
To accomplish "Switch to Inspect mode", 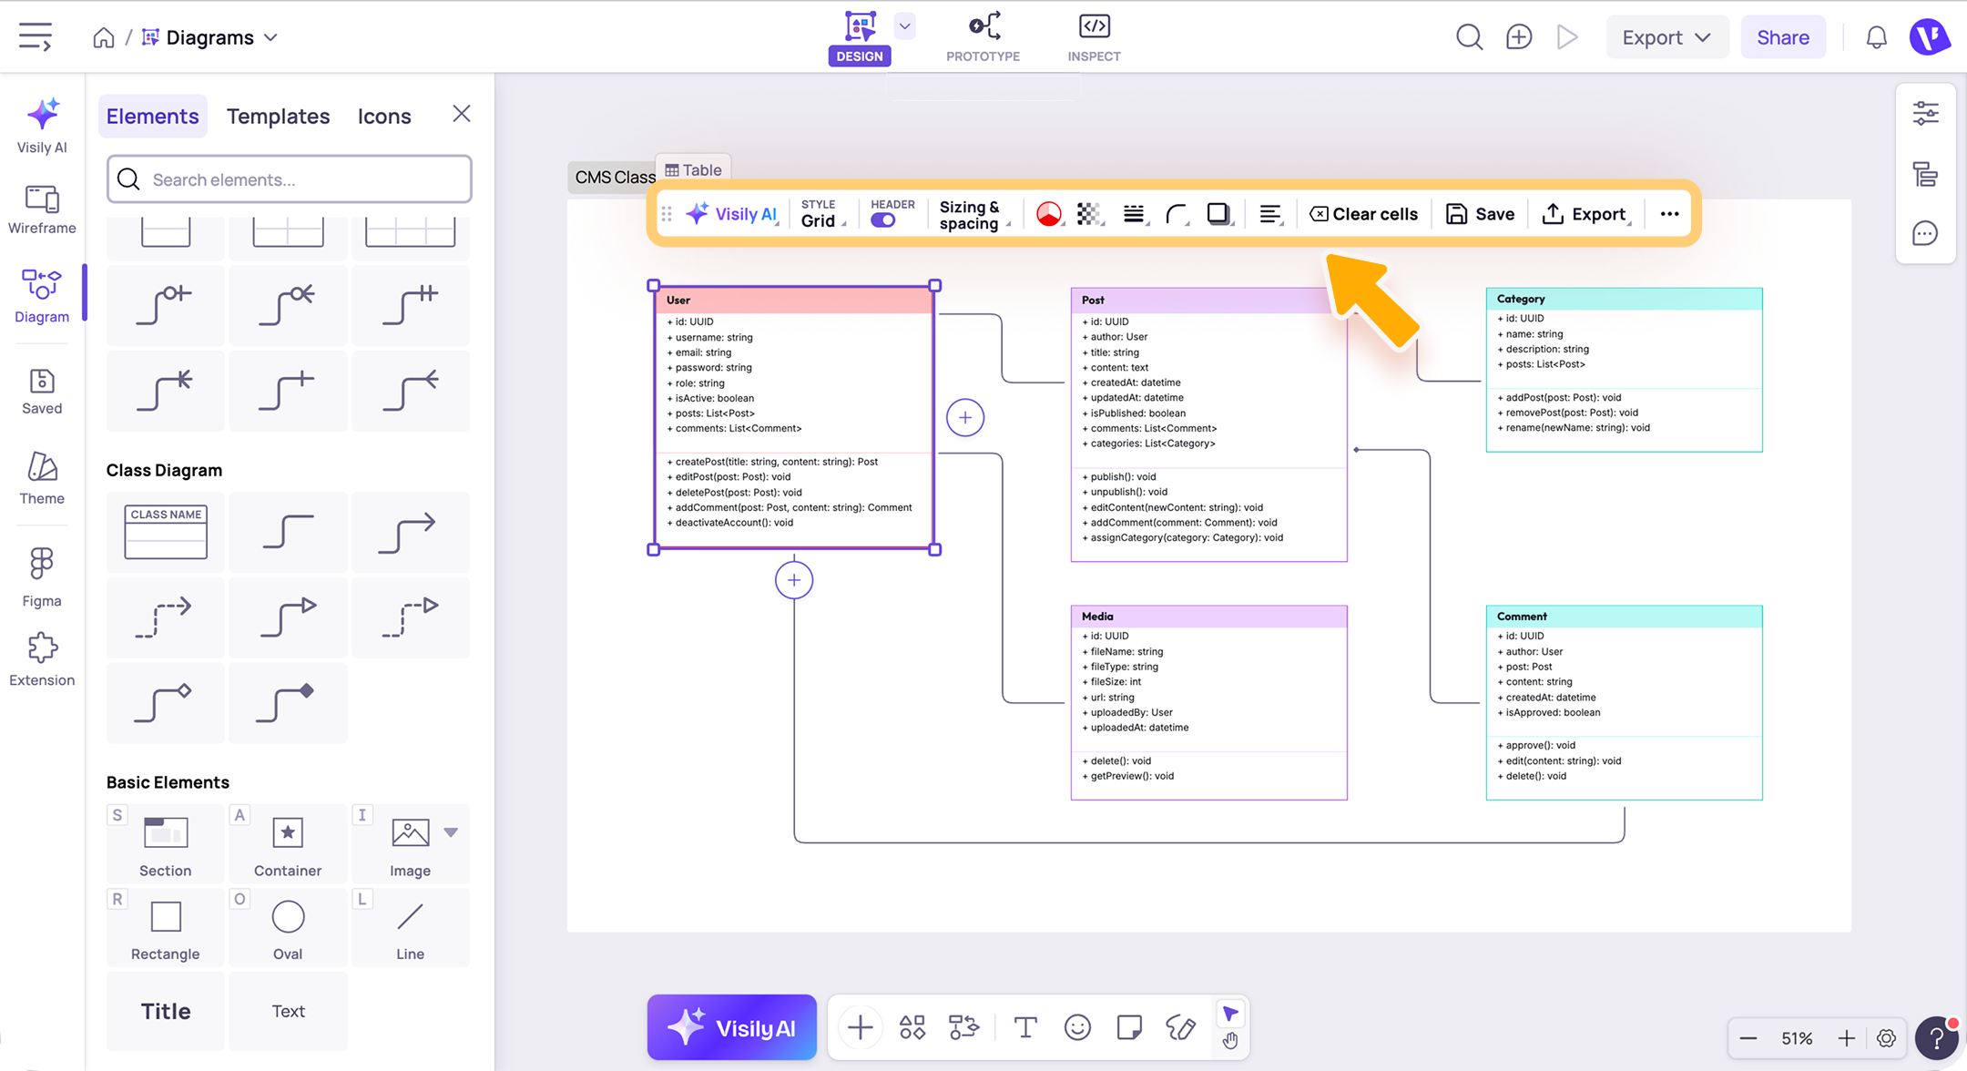I will [x=1094, y=38].
